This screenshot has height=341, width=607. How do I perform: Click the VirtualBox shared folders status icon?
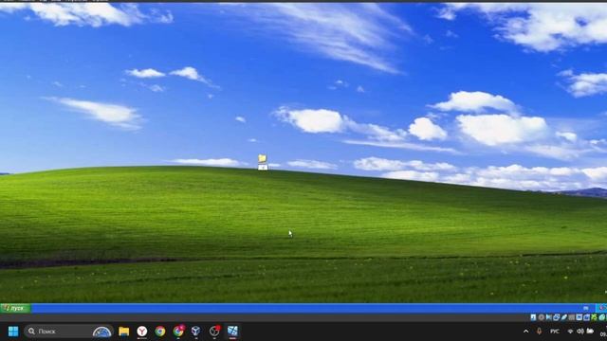click(x=572, y=317)
